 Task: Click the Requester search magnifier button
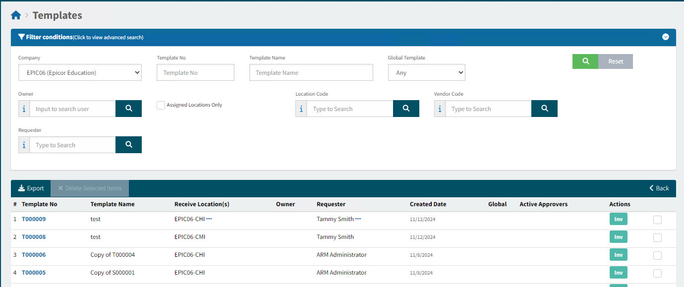point(128,145)
